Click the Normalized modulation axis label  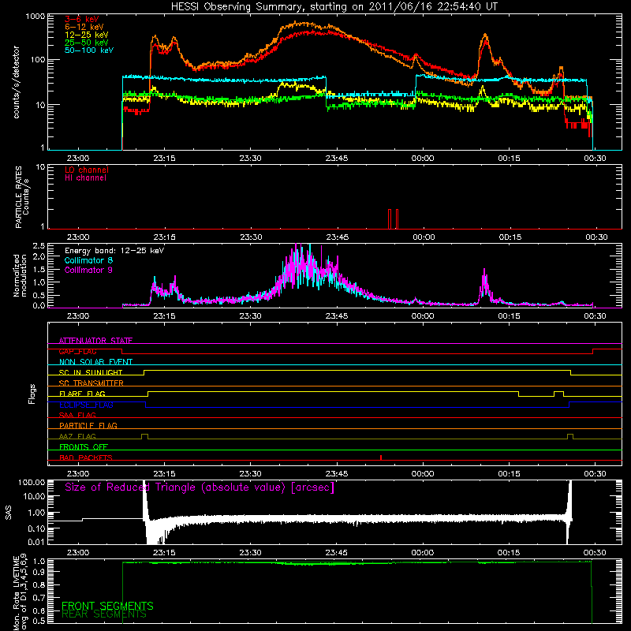[x=21, y=275]
